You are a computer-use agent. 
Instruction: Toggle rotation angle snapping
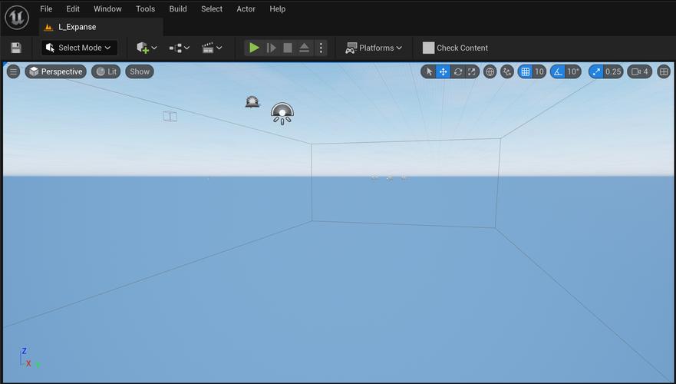pyautogui.click(x=558, y=71)
